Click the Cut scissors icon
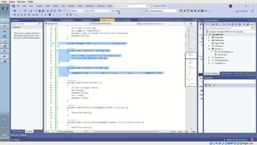This screenshot has width=257, height=145. [x=48, y=11]
